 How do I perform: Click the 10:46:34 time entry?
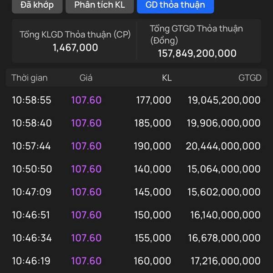32,238
